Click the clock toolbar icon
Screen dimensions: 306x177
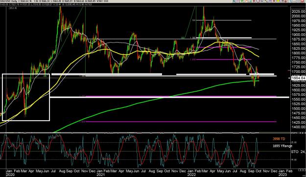[258, 1]
